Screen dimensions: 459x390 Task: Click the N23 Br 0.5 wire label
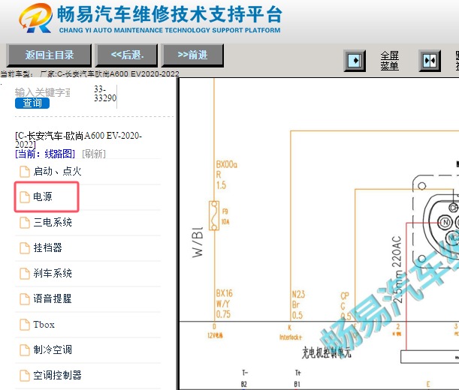pos(298,304)
